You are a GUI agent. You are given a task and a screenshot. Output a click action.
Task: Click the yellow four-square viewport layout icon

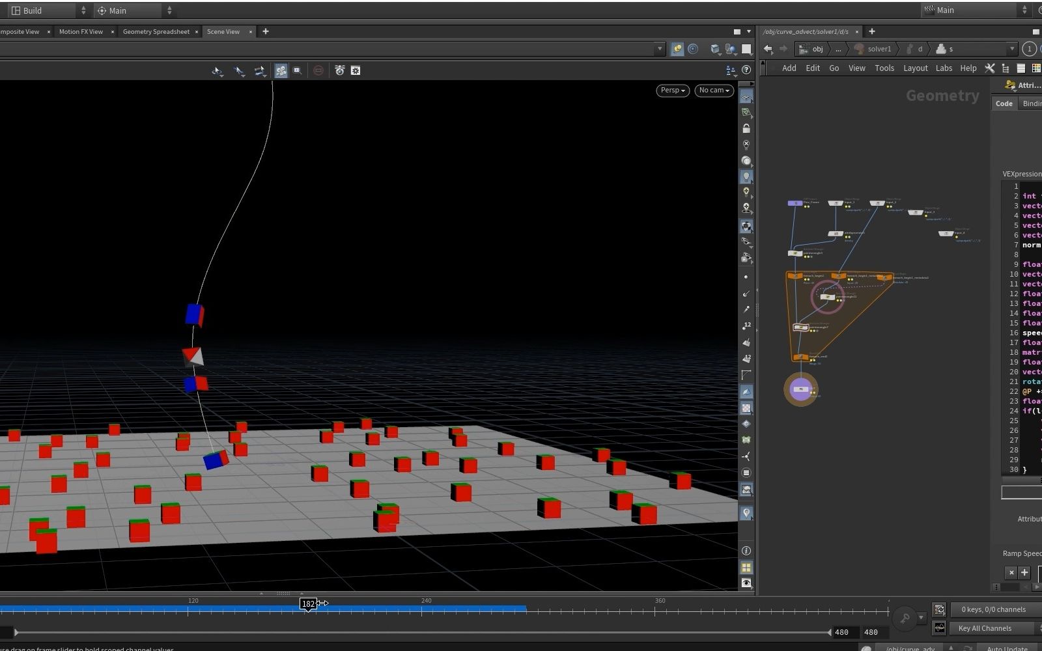746,568
